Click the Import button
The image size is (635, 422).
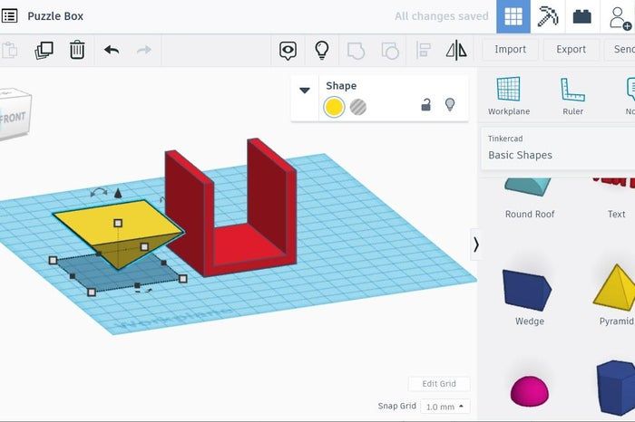(x=510, y=50)
